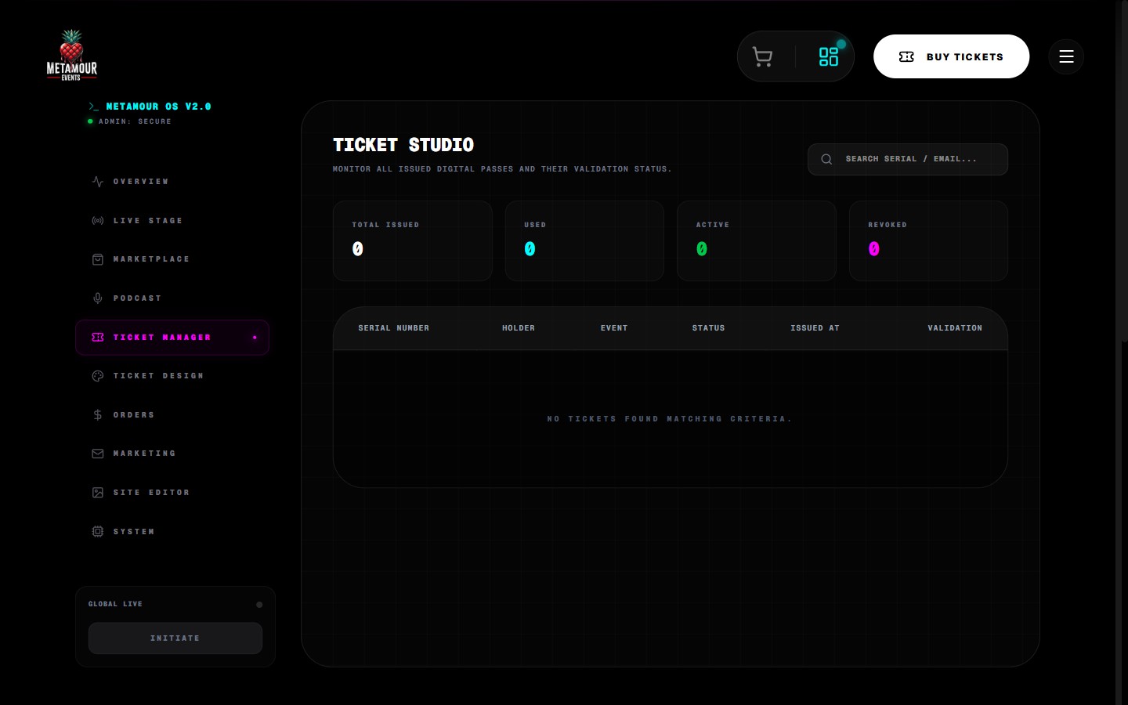
Task: Open Site Editor
Action: (x=172, y=493)
